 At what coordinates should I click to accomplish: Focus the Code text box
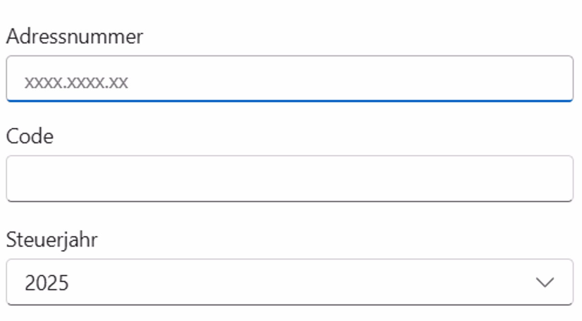point(289,178)
